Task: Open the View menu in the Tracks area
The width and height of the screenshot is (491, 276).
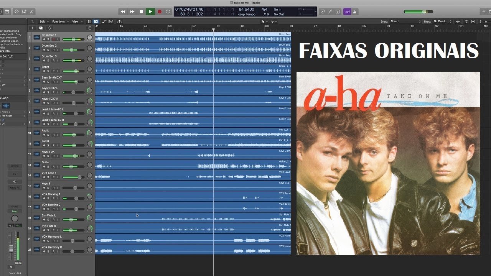Action: click(x=77, y=21)
